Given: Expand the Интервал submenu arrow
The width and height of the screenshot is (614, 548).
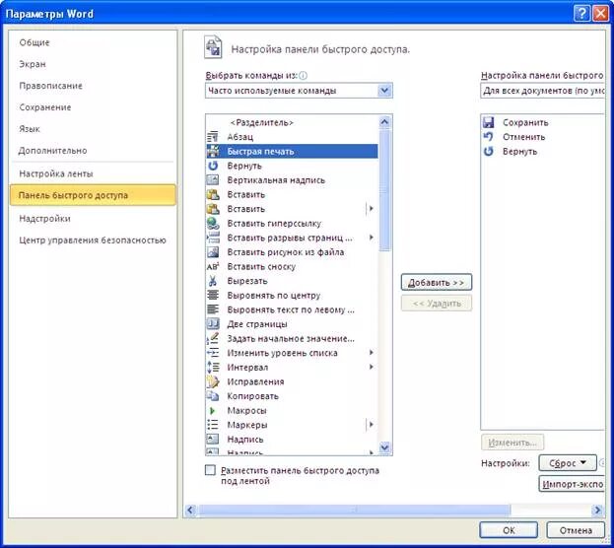Looking at the screenshot, I should [x=371, y=367].
